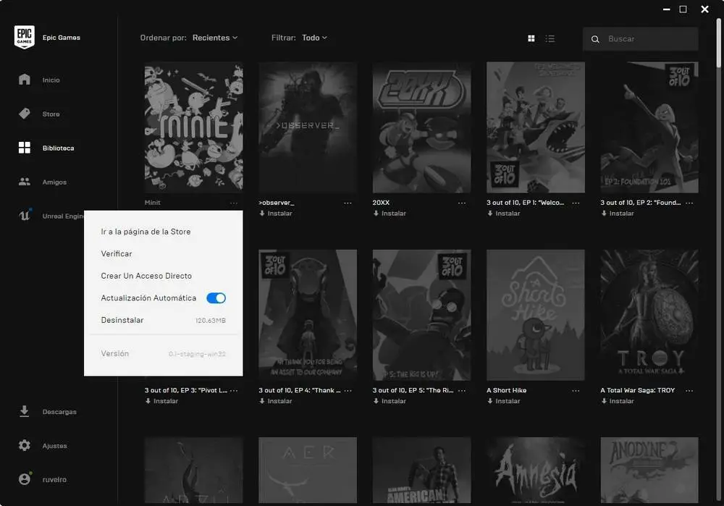Open options for 3 out of 10 EP 1

pos(576,203)
